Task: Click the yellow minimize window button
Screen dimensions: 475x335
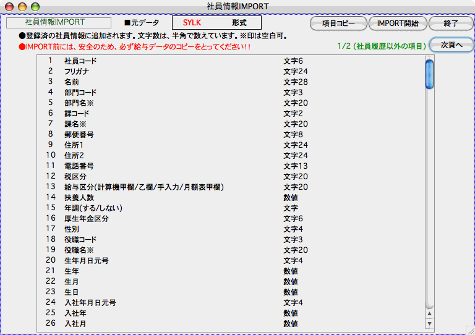Action: tap(22, 6)
